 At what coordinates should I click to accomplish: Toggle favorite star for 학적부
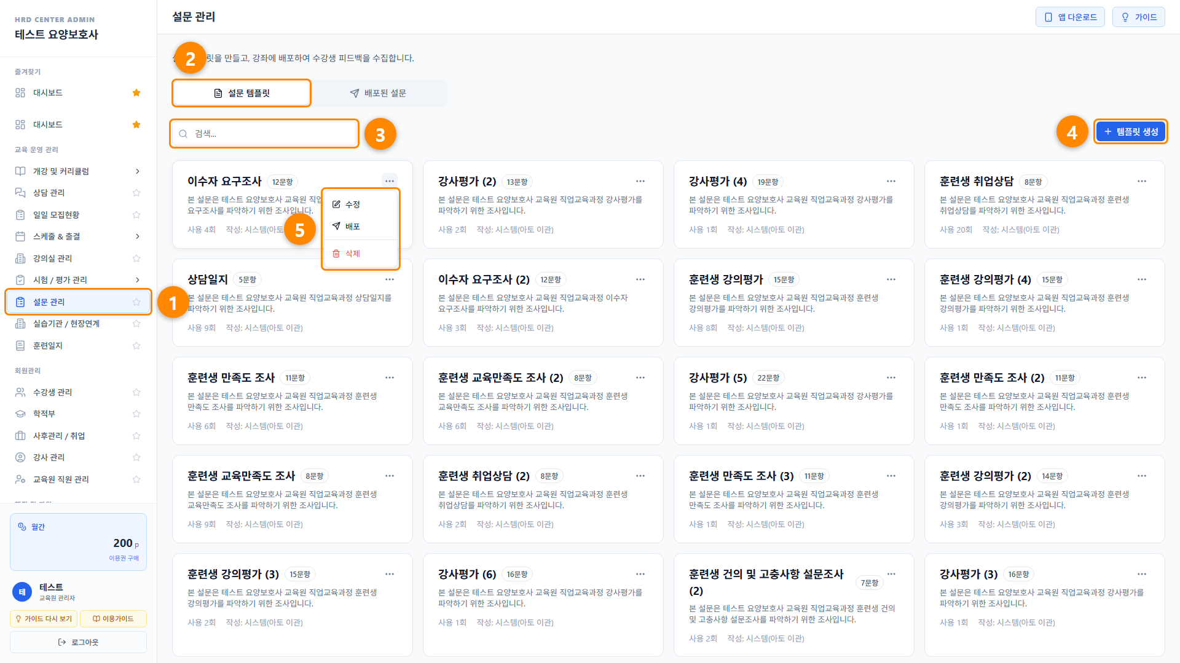[136, 414]
